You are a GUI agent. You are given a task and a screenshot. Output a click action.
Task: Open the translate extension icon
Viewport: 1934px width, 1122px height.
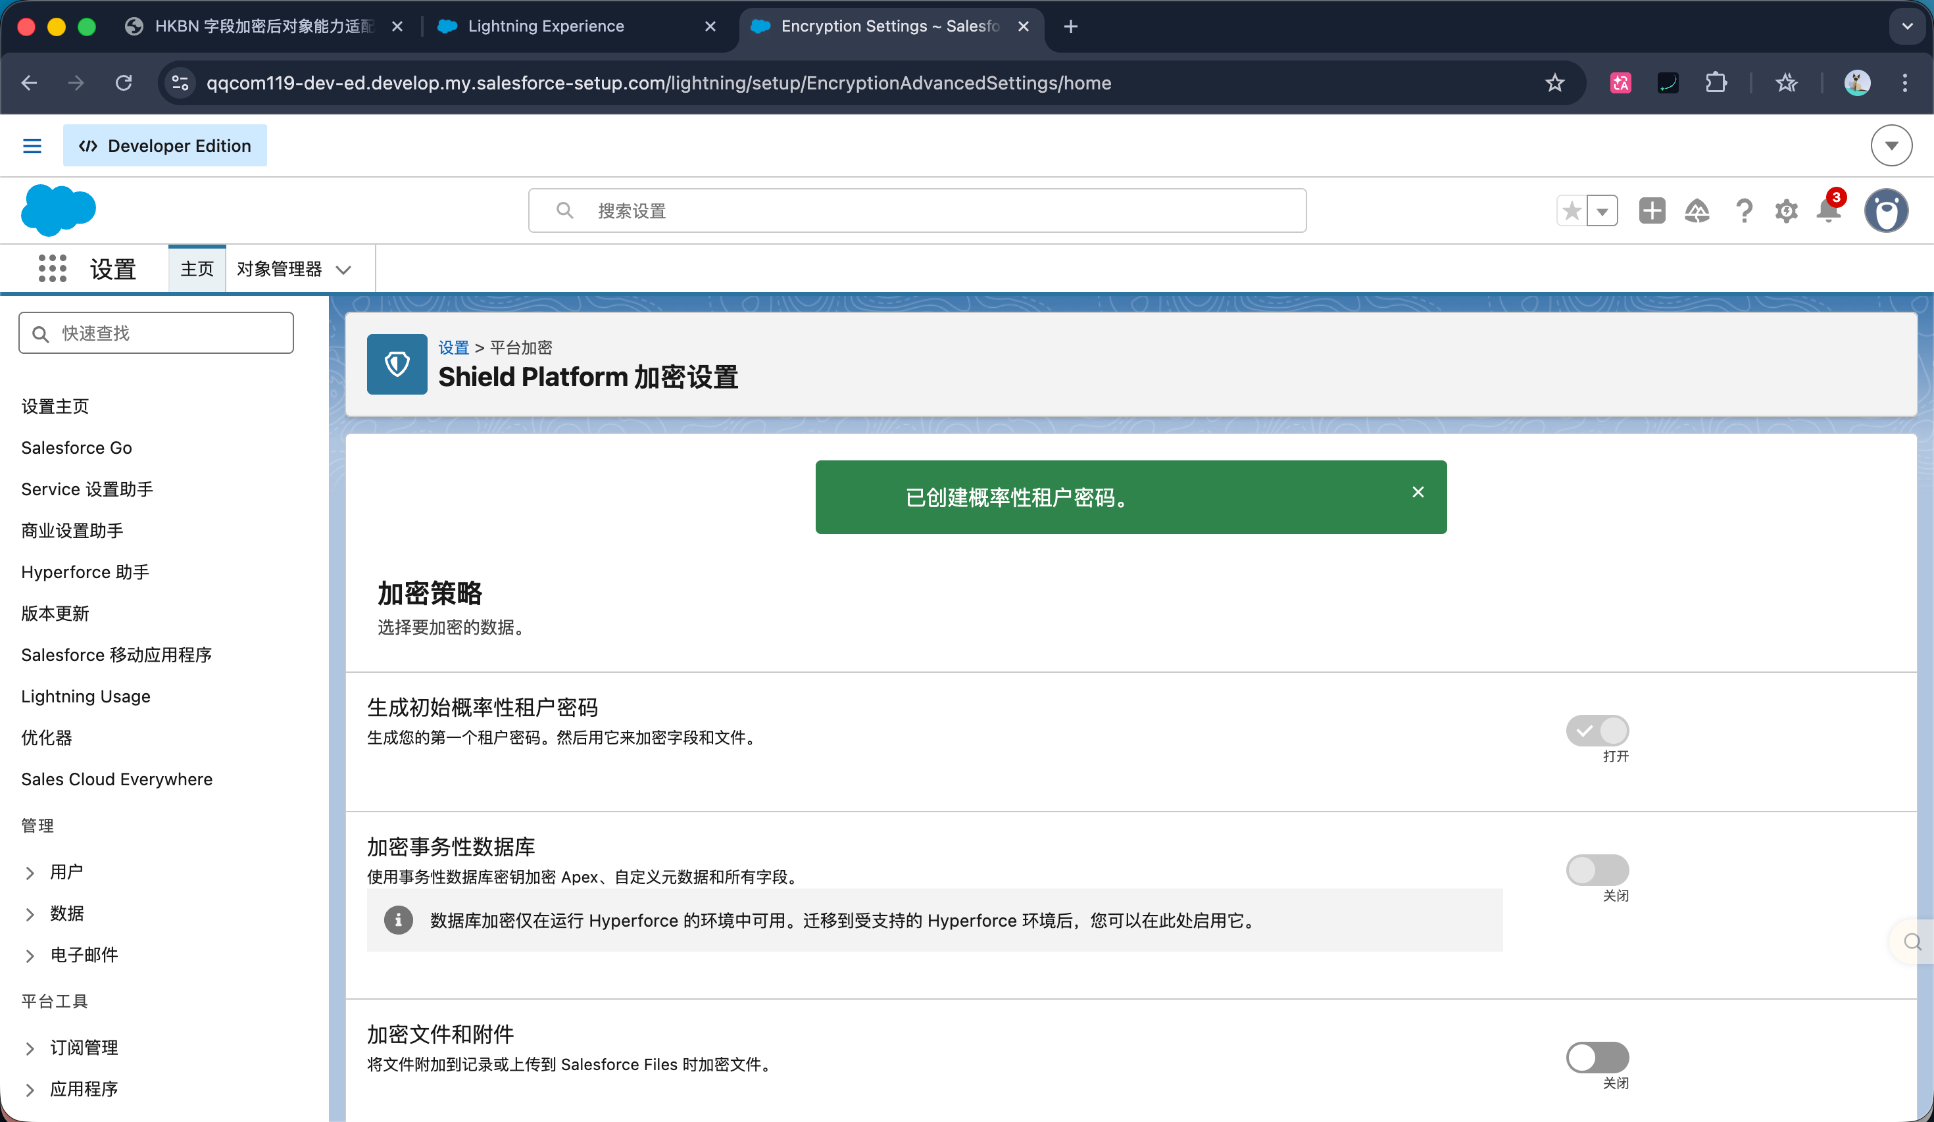[1620, 83]
